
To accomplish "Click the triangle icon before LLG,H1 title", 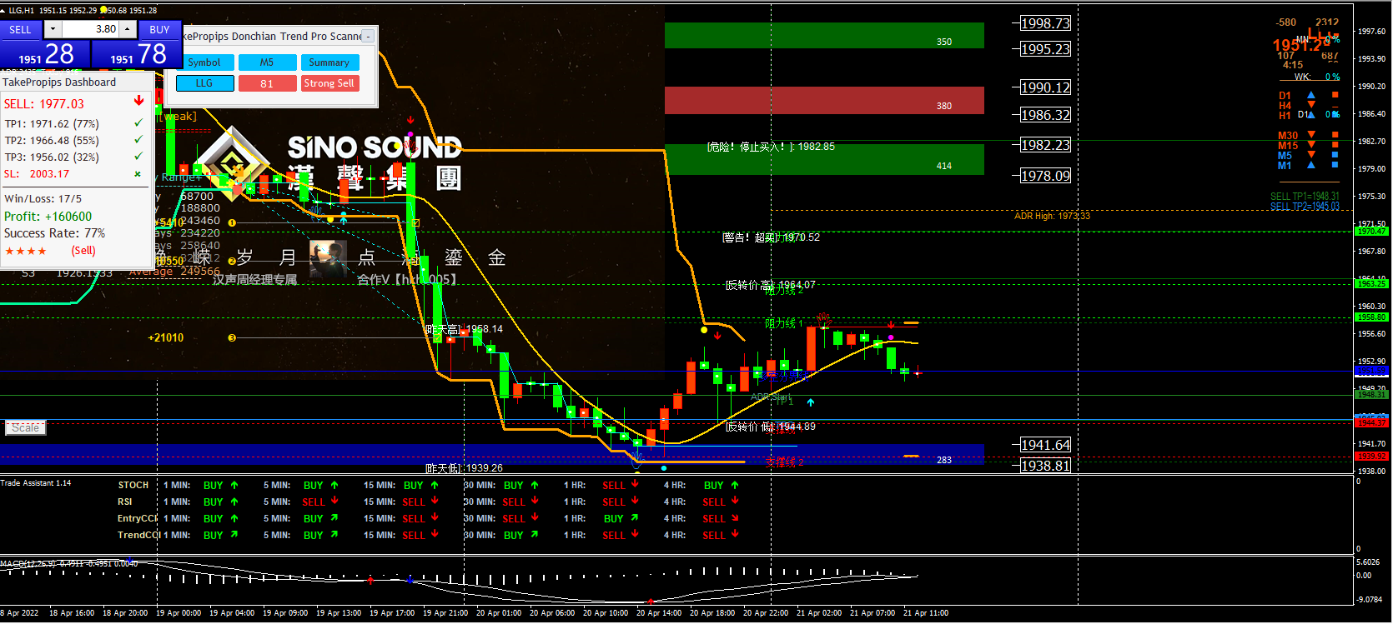I will [3, 10].
